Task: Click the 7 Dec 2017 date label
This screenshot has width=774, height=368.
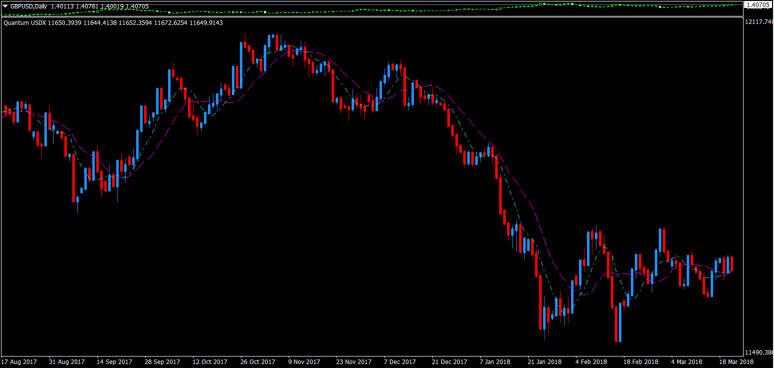Action: point(399,362)
